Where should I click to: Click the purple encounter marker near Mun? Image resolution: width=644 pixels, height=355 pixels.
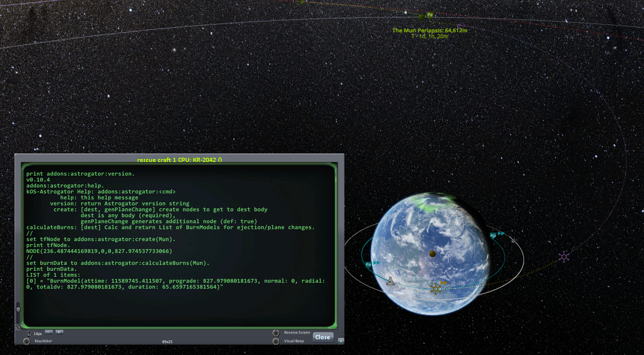click(460, 26)
